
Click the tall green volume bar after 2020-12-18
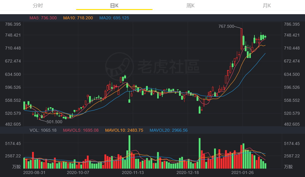[200, 153]
